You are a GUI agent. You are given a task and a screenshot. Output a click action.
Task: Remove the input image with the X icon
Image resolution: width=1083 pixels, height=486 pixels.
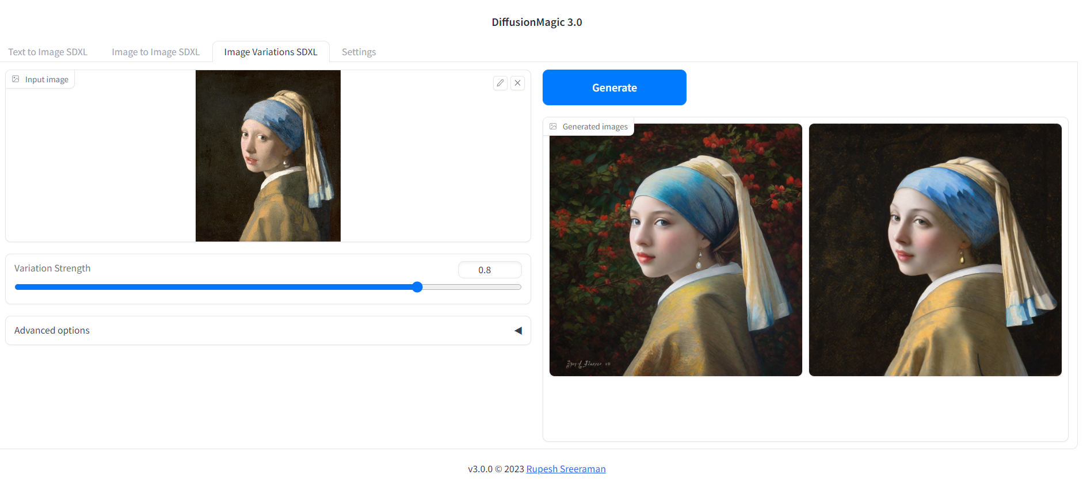tap(517, 83)
